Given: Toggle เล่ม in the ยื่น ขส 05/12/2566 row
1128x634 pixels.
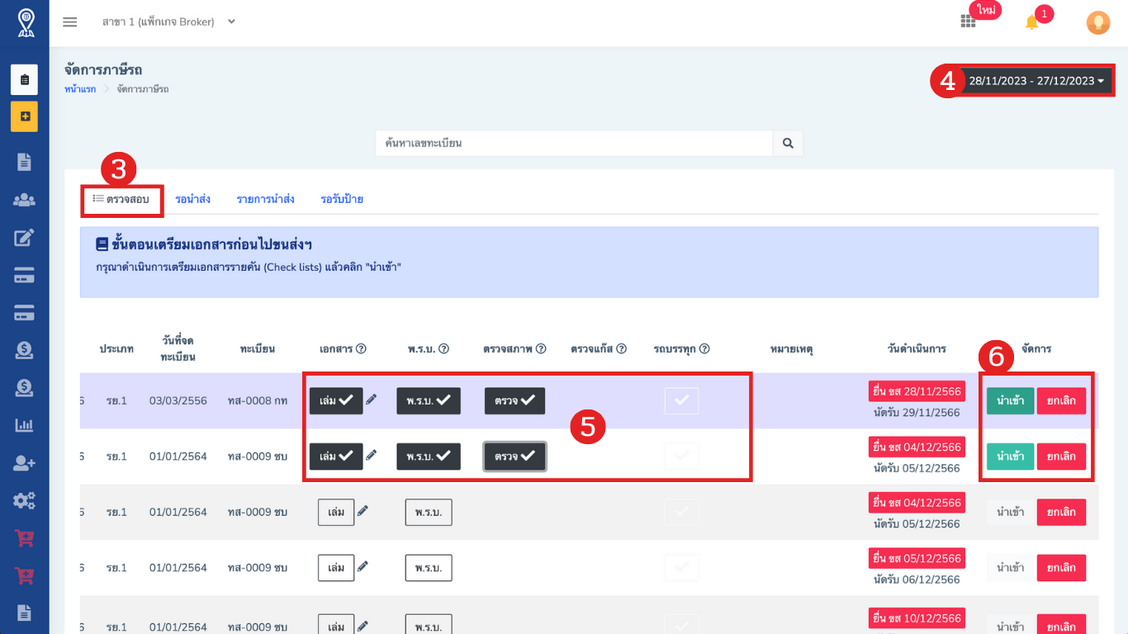Looking at the screenshot, I should click(x=336, y=568).
